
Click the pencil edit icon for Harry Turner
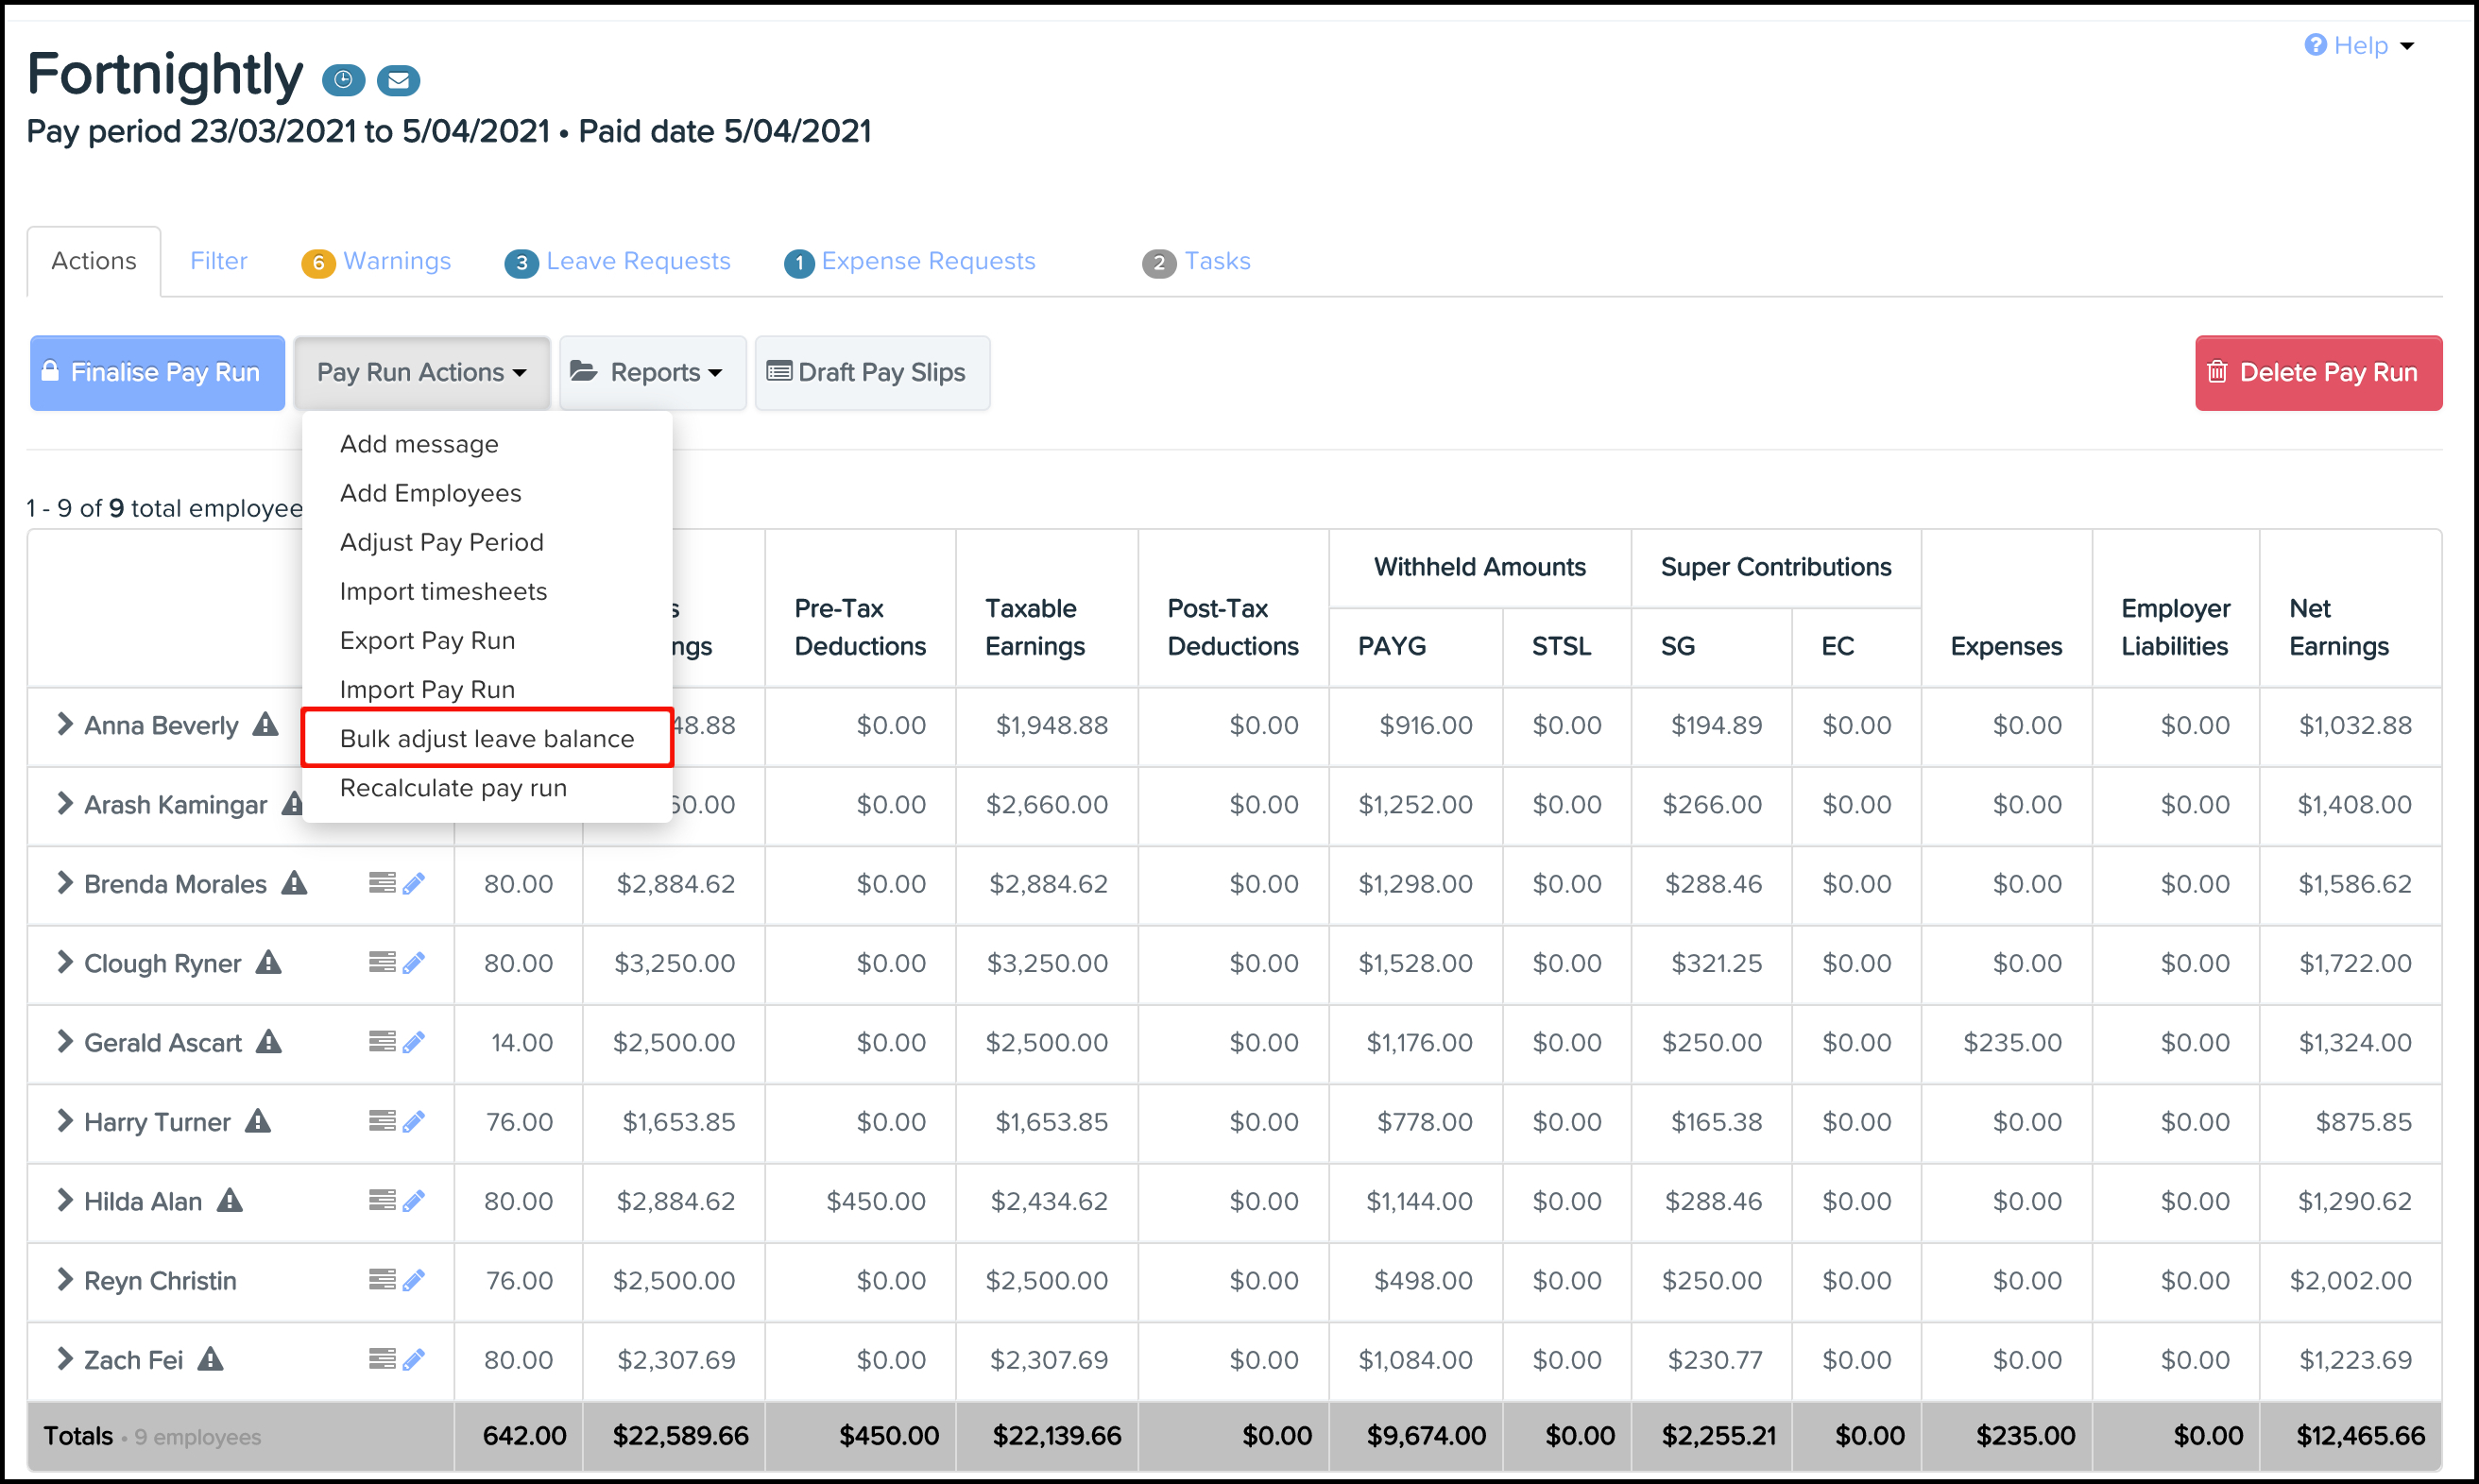(414, 1121)
